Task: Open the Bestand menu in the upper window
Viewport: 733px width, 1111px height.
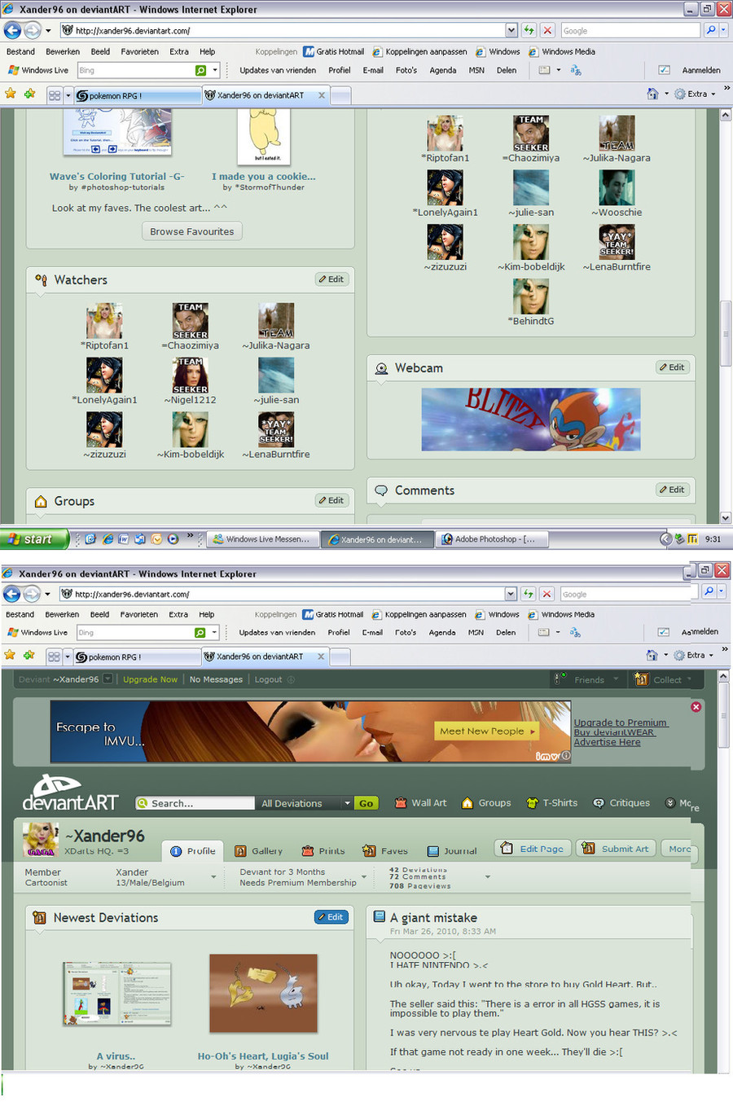Action: pos(20,51)
